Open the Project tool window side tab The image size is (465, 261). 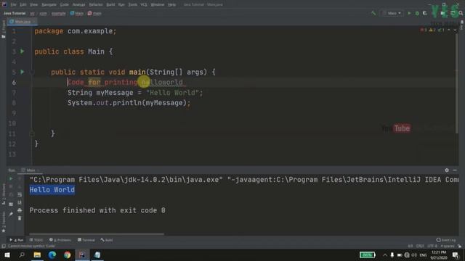[4, 29]
